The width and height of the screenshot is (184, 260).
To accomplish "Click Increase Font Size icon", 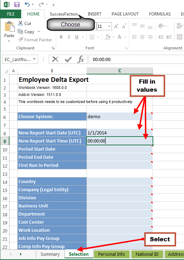I will (x=116, y=26).
